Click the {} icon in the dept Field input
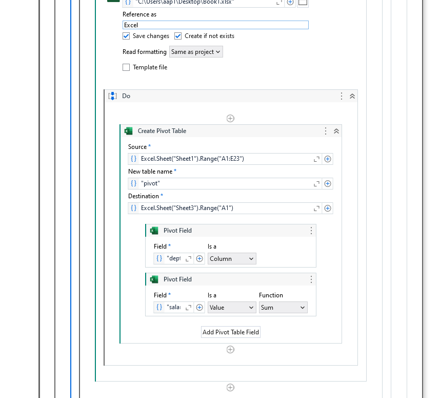This screenshot has height=398, width=440. pyautogui.click(x=159, y=258)
